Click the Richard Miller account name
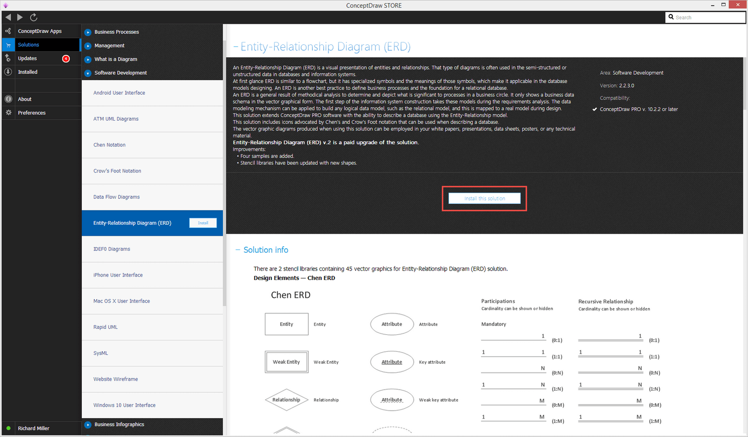Image resolution: width=748 pixels, height=437 pixels. tap(33, 428)
